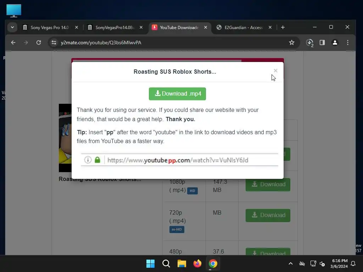363x272 pixels.
Task: Go back to previous page
Action: 13,42
